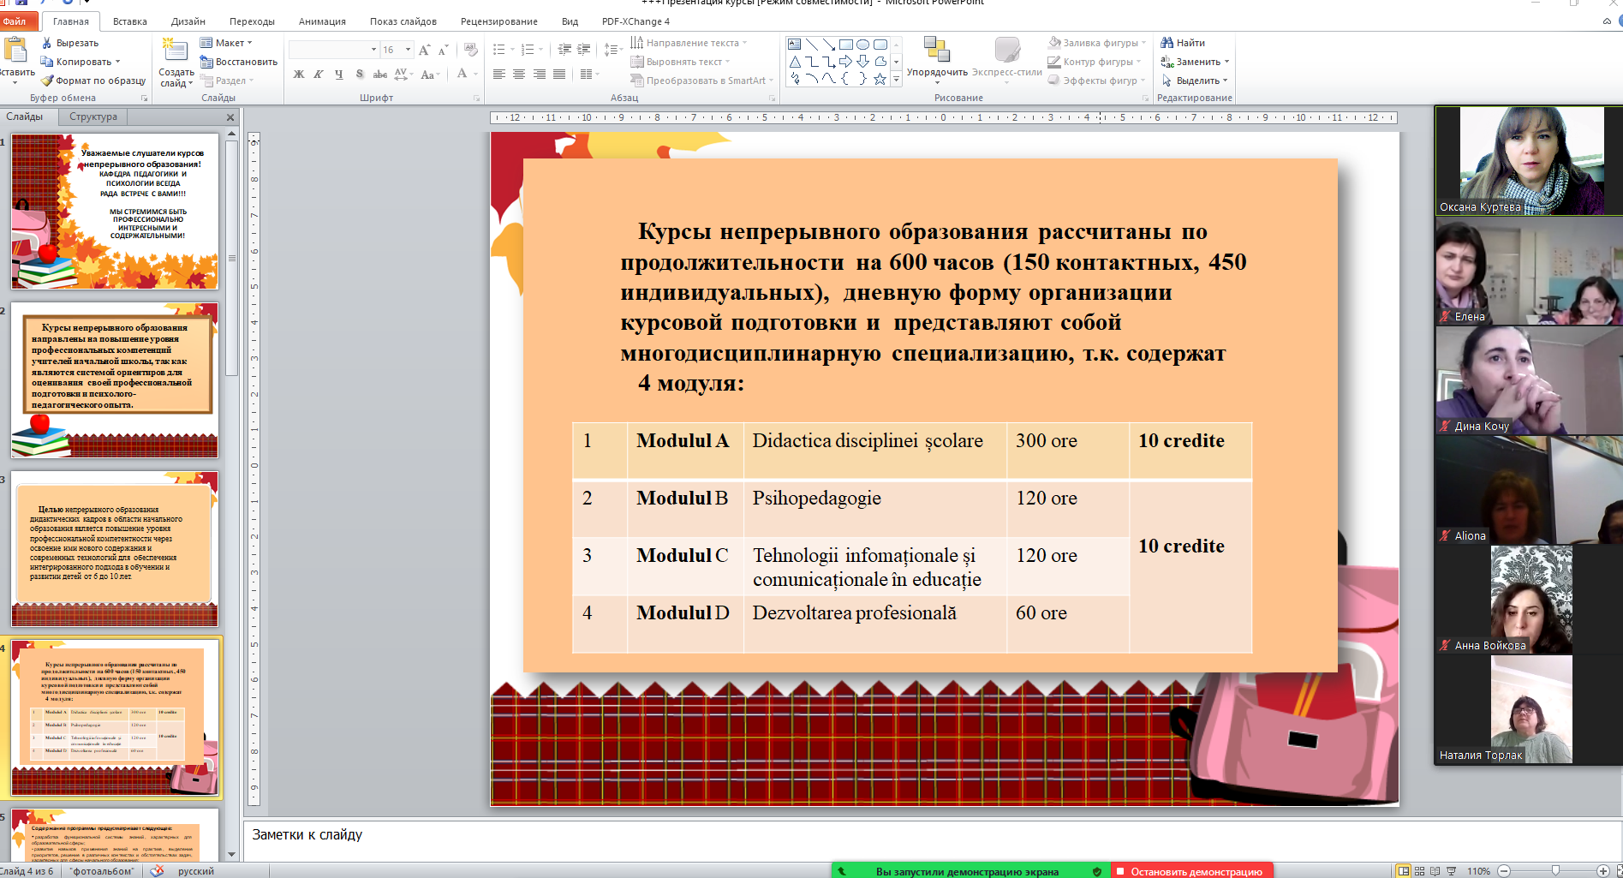1623x878 pixels.
Task: Open the Select (Выделить) dropdown menu
Action: (1226, 81)
